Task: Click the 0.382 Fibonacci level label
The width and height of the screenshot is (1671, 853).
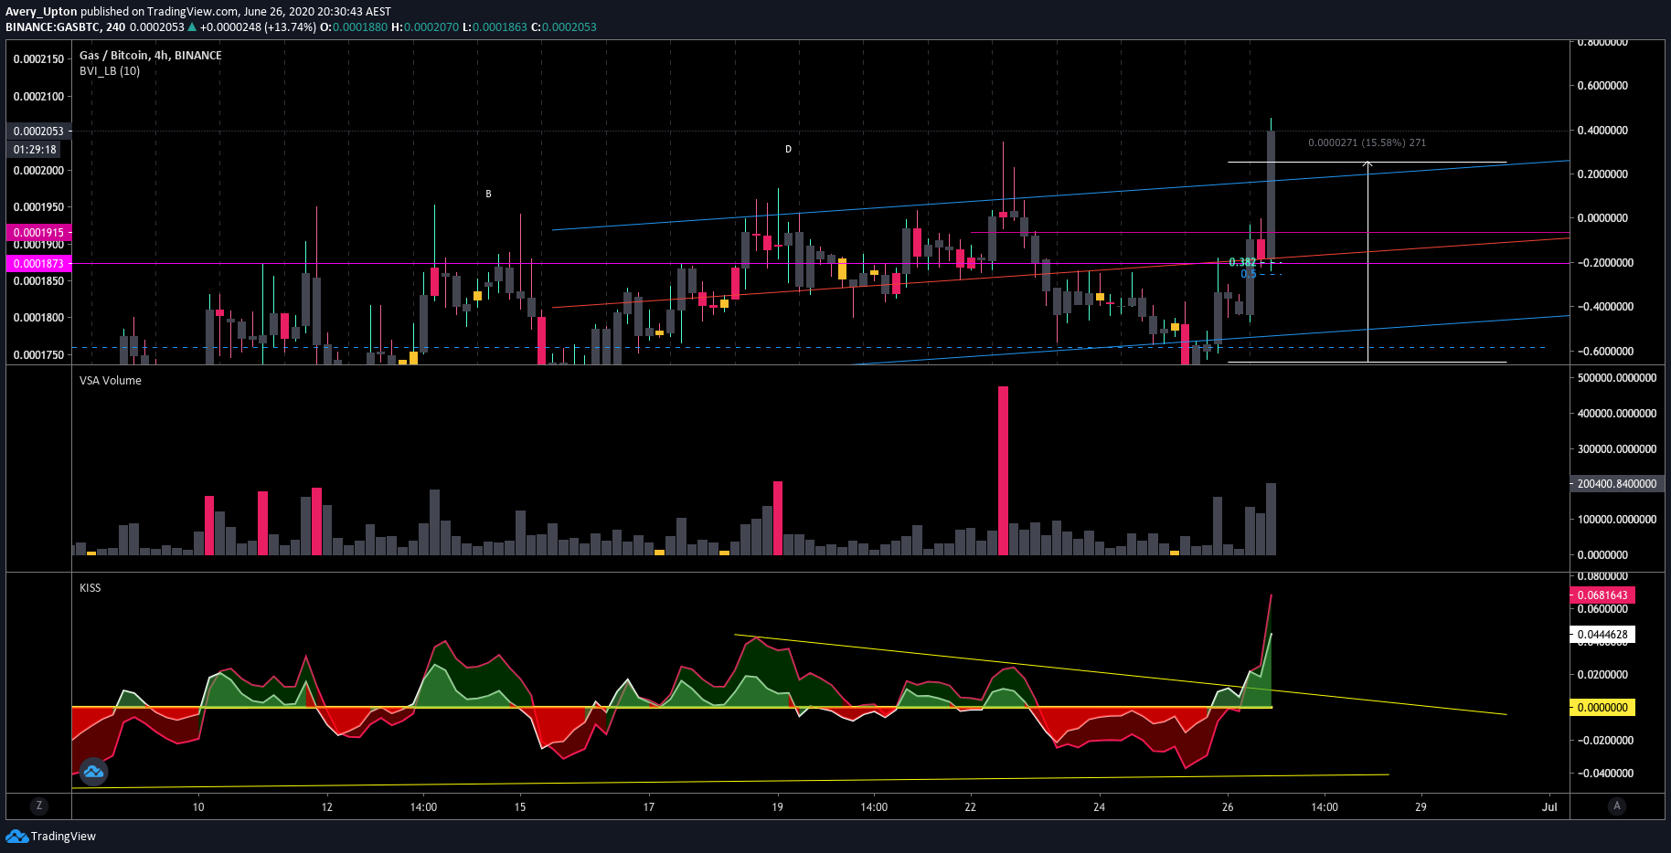Action: 1242,262
